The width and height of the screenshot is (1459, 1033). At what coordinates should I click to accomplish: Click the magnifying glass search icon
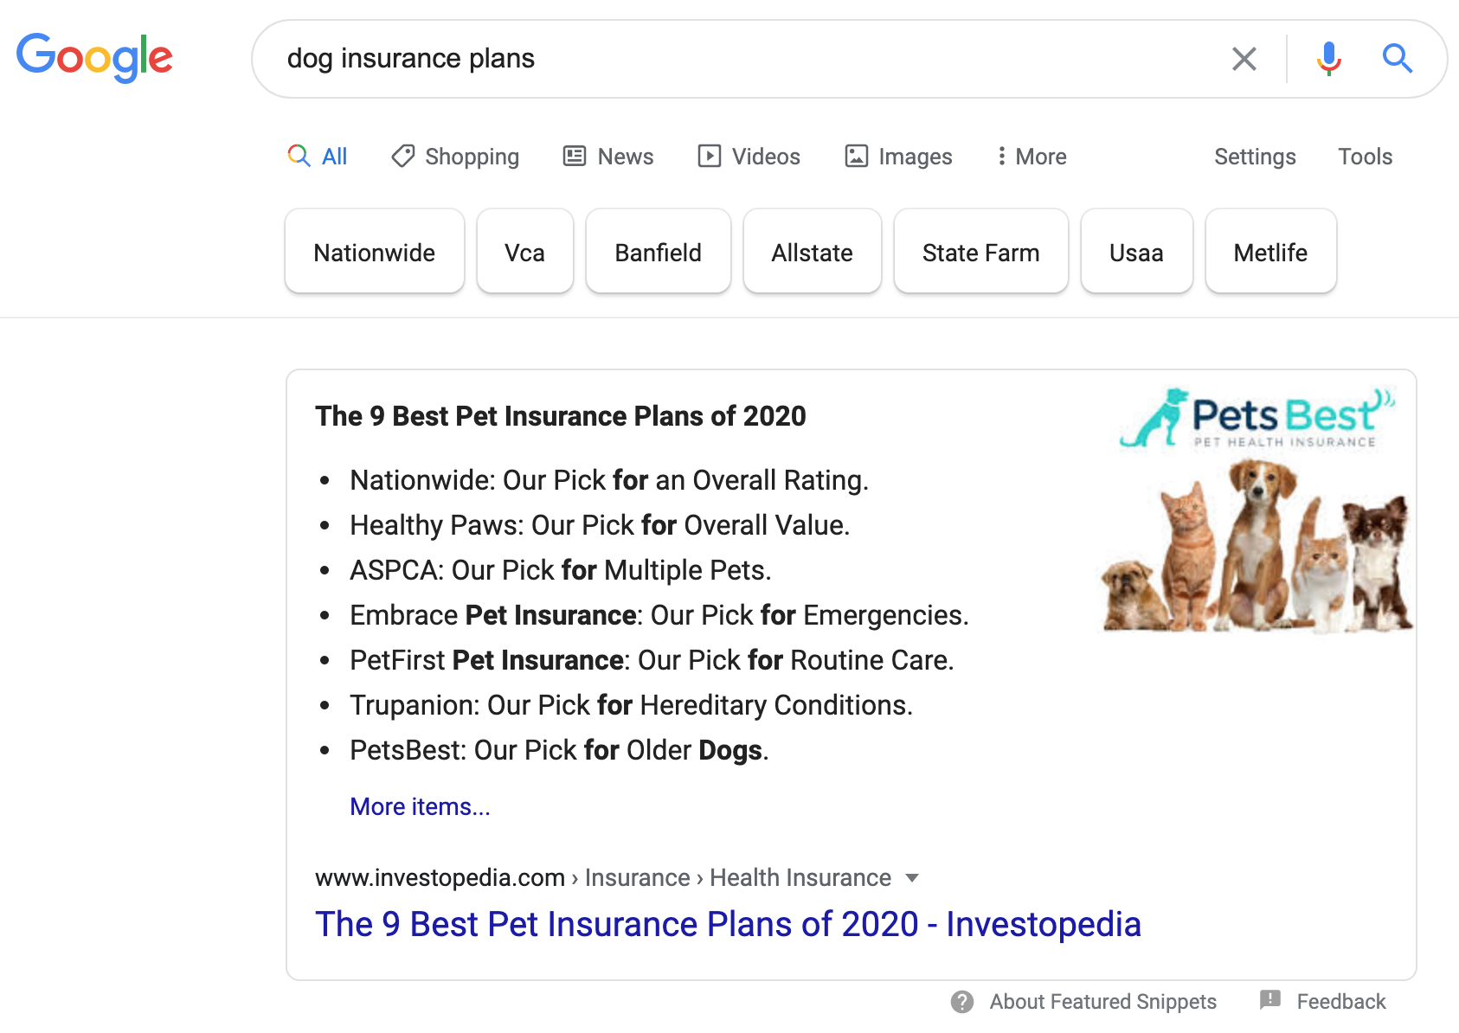click(x=1397, y=59)
